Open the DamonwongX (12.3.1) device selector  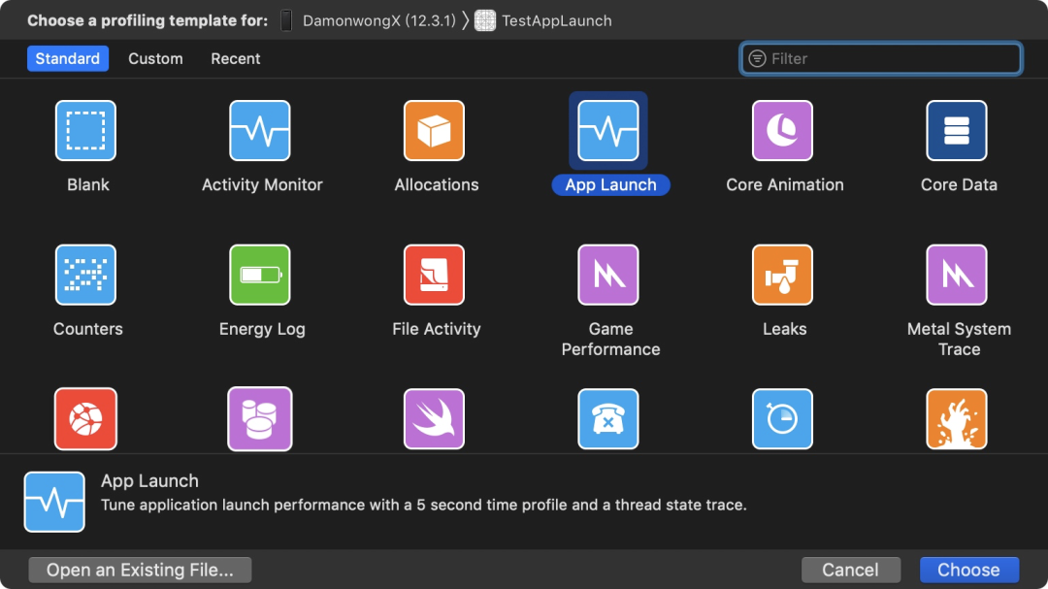379,20
